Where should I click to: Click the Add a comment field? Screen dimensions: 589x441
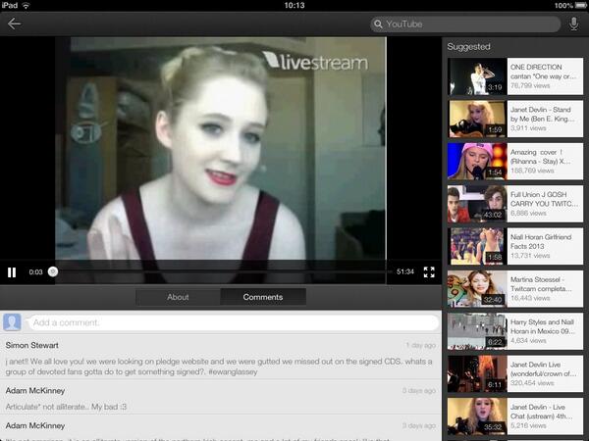(x=234, y=322)
